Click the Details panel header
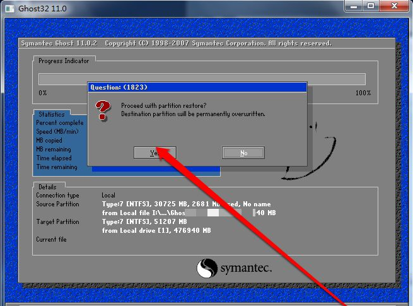Image resolution: width=413 pixels, height=306 pixels. pyautogui.click(x=47, y=187)
